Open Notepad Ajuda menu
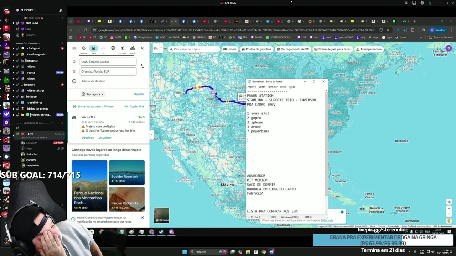 click(292, 87)
